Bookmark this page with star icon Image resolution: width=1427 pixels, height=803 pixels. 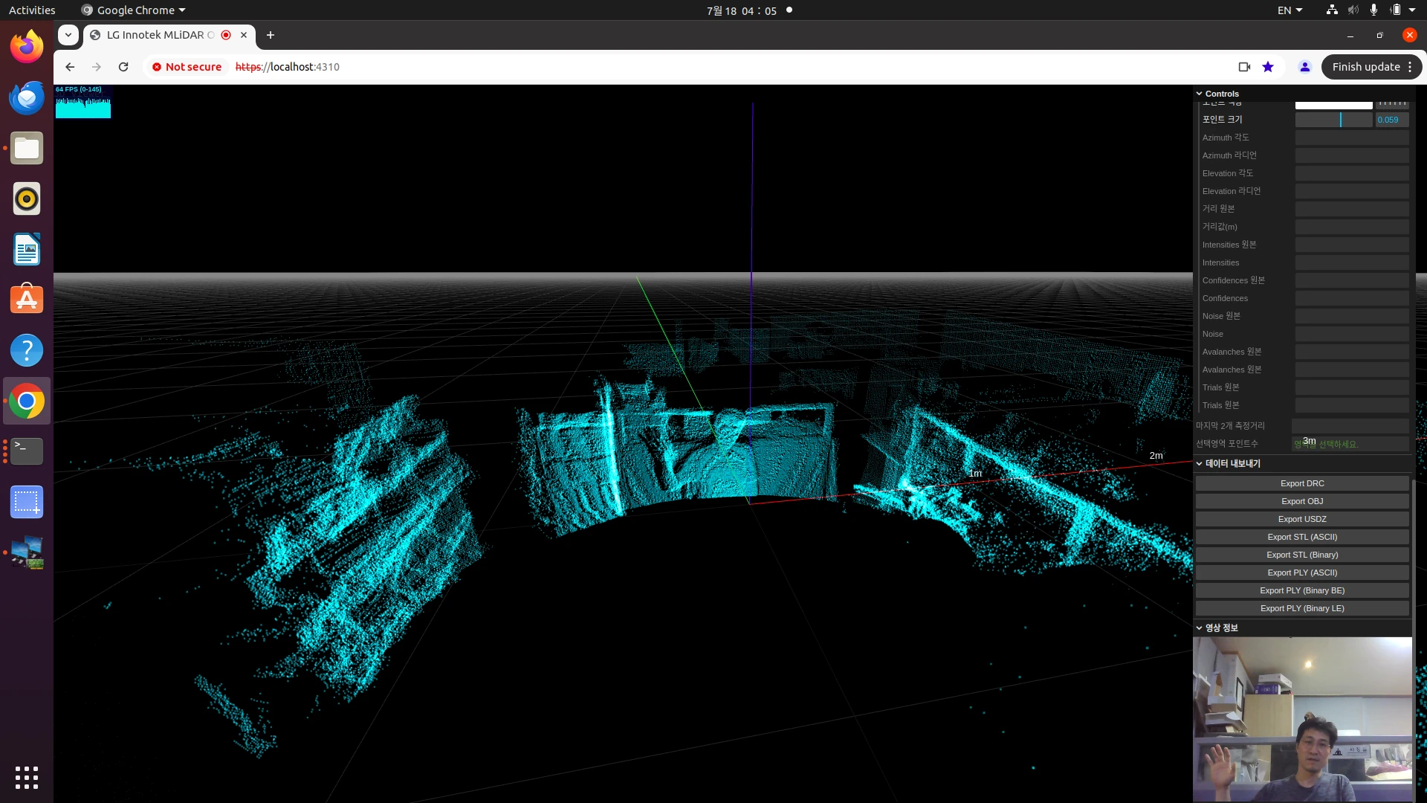[1268, 67]
